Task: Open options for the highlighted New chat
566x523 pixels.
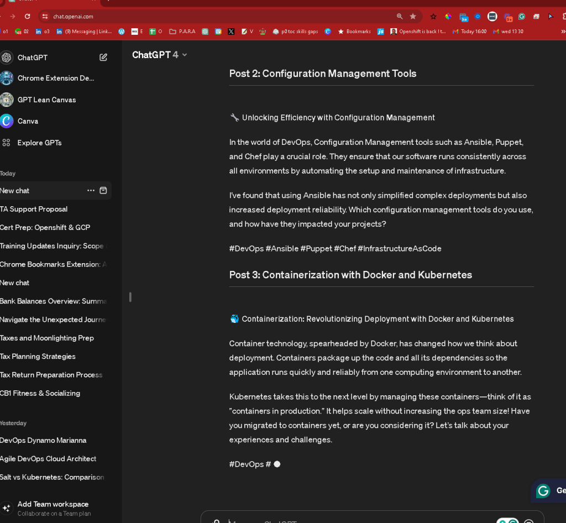Action: click(91, 191)
